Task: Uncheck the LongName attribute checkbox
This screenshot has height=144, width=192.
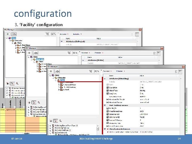Action: pos(107,93)
